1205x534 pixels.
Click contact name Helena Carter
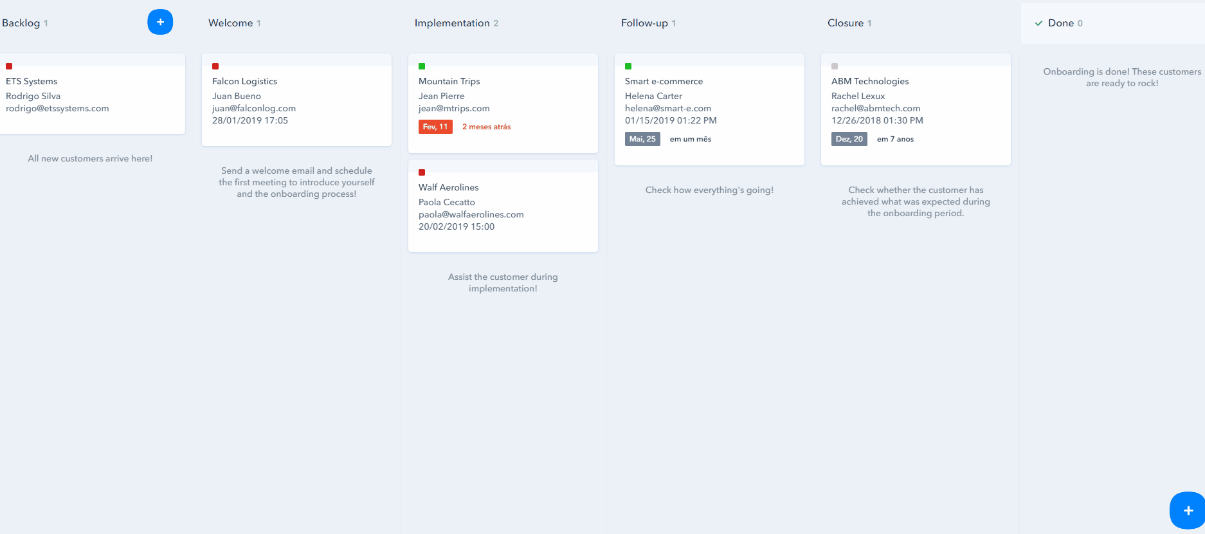[653, 96]
